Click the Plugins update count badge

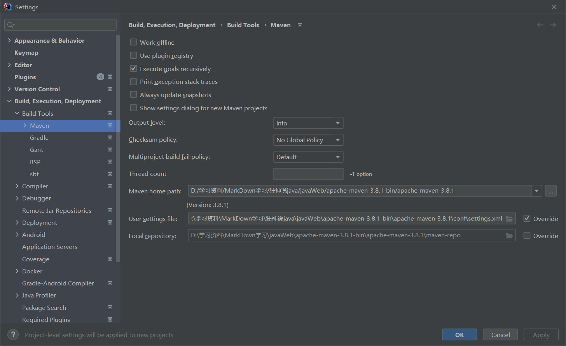point(100,77)
